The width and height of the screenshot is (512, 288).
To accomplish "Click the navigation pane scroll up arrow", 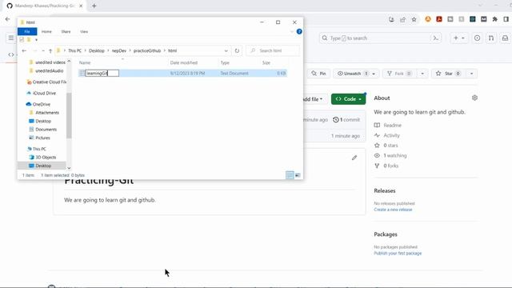I will (x=69, y=62).
